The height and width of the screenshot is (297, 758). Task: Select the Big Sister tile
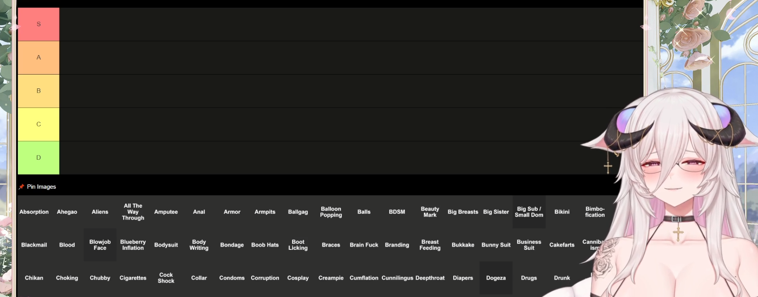pyautogui.click(x=496, y=212)
